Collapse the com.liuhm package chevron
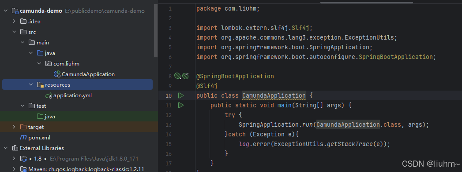Image resolution: width=462 pixels, height=172 pixels. point(39,64)
